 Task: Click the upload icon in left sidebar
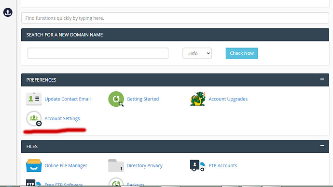click(8, 12)
